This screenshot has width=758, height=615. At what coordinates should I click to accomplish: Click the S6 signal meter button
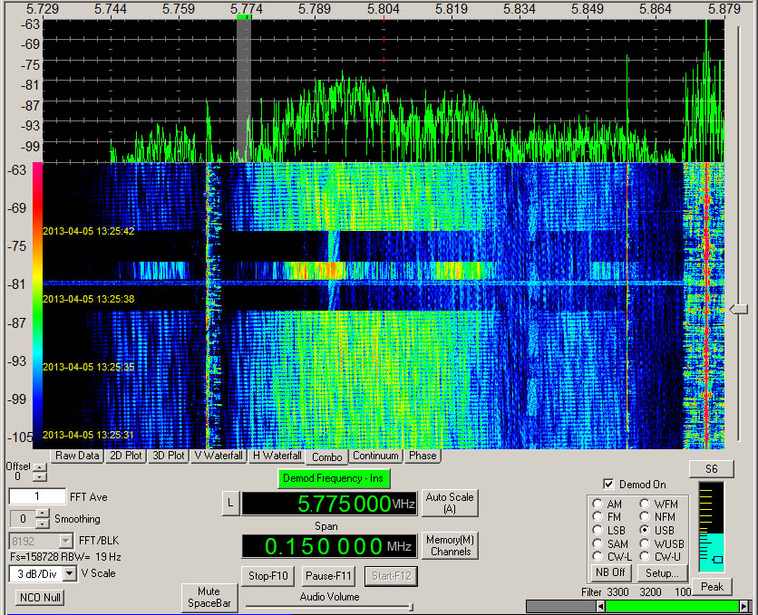click(x=712, y=469)
